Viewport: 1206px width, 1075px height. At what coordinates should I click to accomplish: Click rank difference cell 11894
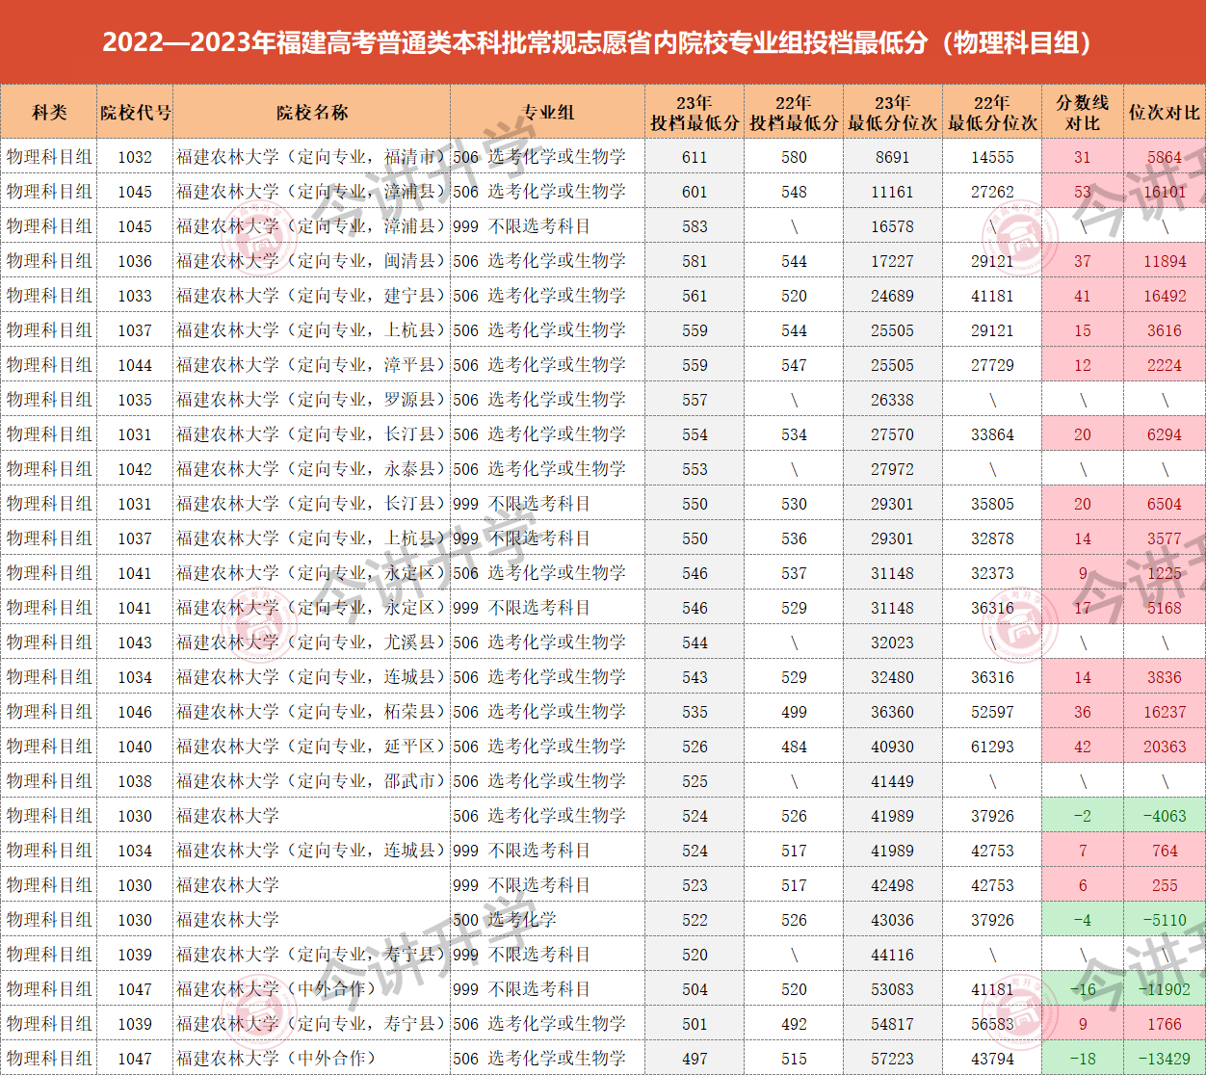[x=1165, y=261]
